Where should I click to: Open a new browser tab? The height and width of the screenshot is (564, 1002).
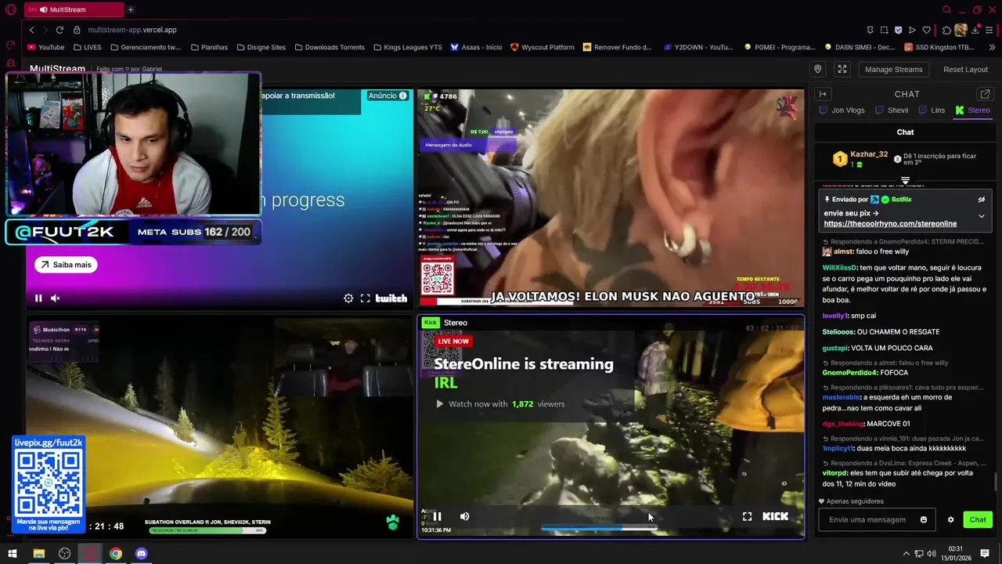pyautogui.click(x=131, y=9)
